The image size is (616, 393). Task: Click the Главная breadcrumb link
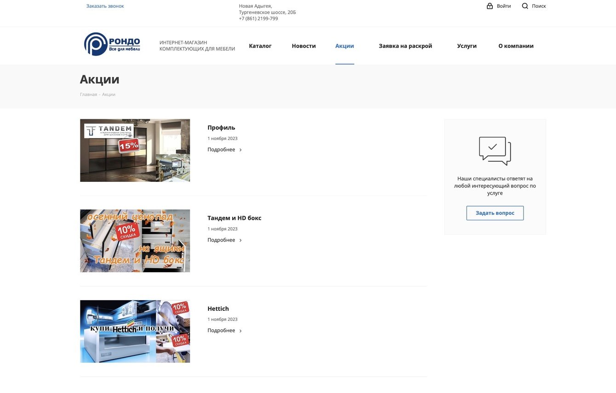[x=89, y=95]
